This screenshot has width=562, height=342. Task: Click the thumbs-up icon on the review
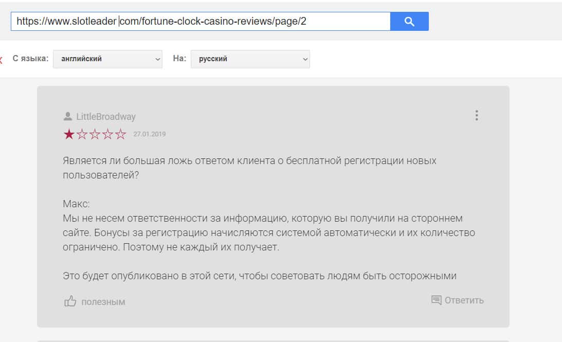coord(70,301)
